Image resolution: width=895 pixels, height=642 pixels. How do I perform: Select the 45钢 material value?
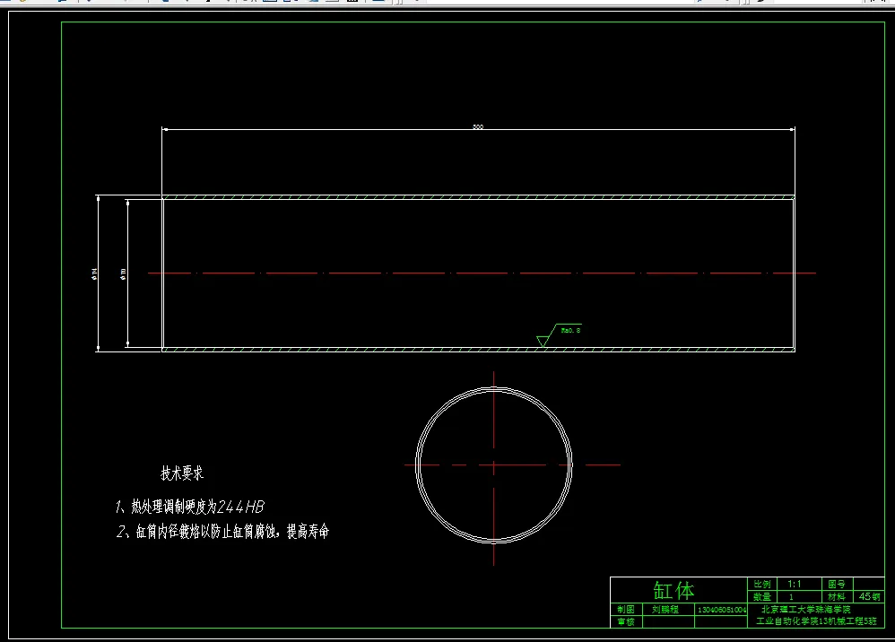(869, 596)
